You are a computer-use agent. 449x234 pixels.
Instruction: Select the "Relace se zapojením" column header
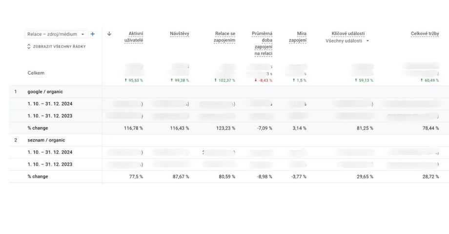(224, 36)
